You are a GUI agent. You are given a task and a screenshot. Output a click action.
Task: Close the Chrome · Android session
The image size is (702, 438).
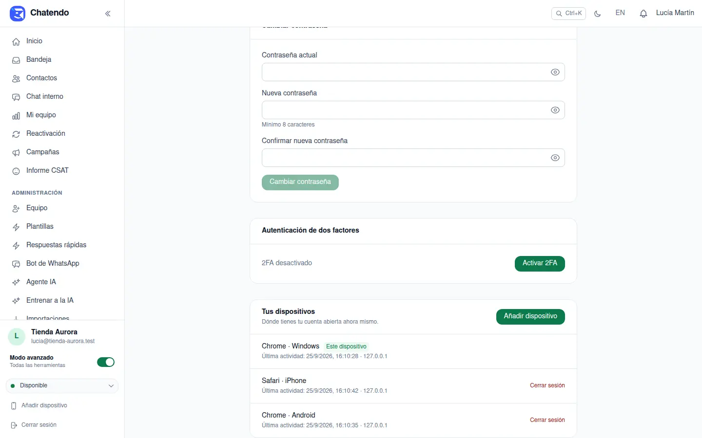click(547, 420)
